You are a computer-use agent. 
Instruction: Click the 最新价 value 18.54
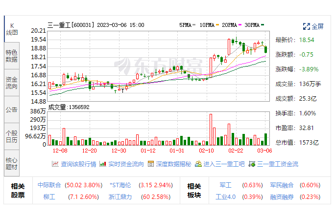(307, 40)
